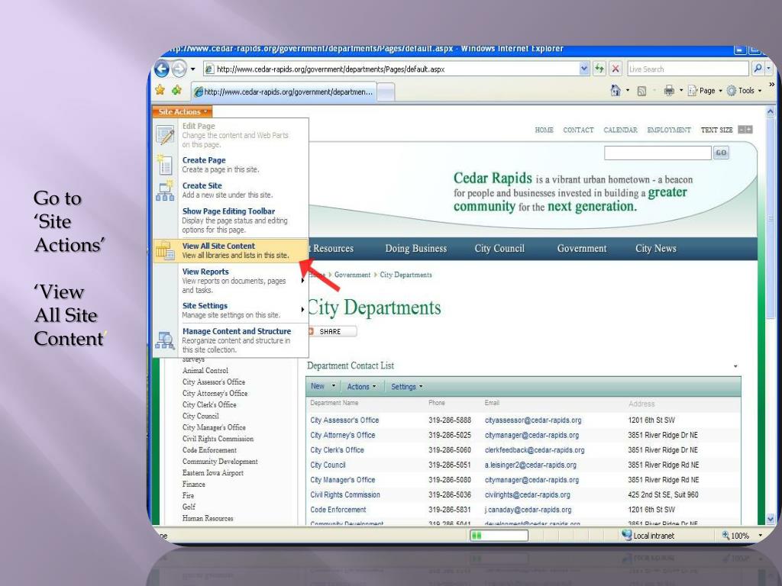782x586 pixels.
Task: Decrease text size with minus button
Action: tap(741, 130)
